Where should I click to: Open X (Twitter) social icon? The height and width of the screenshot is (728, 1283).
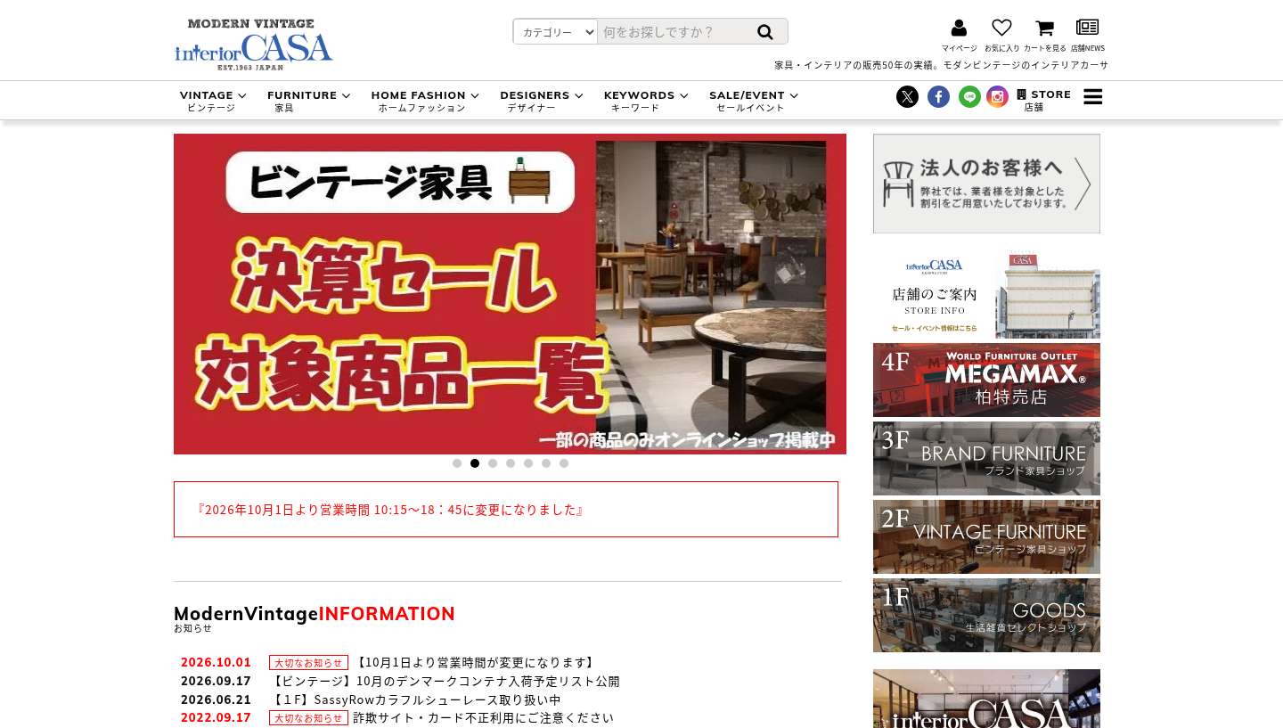tap(907, 96)
